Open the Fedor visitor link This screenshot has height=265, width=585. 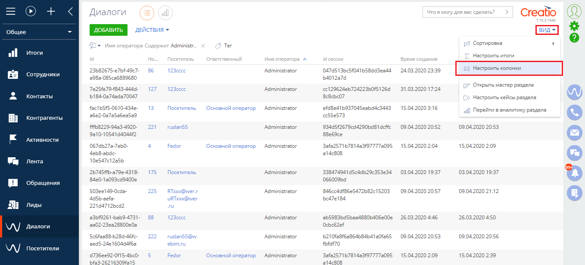(174, 146)
